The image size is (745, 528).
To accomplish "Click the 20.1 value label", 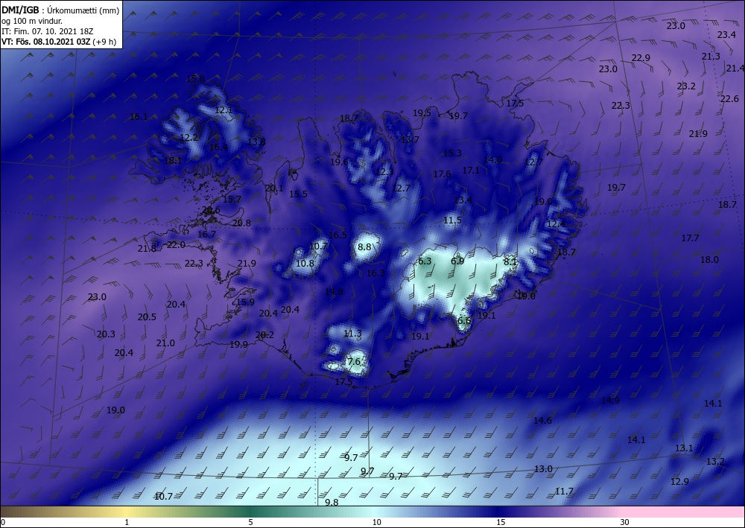I will pos(274,188).
